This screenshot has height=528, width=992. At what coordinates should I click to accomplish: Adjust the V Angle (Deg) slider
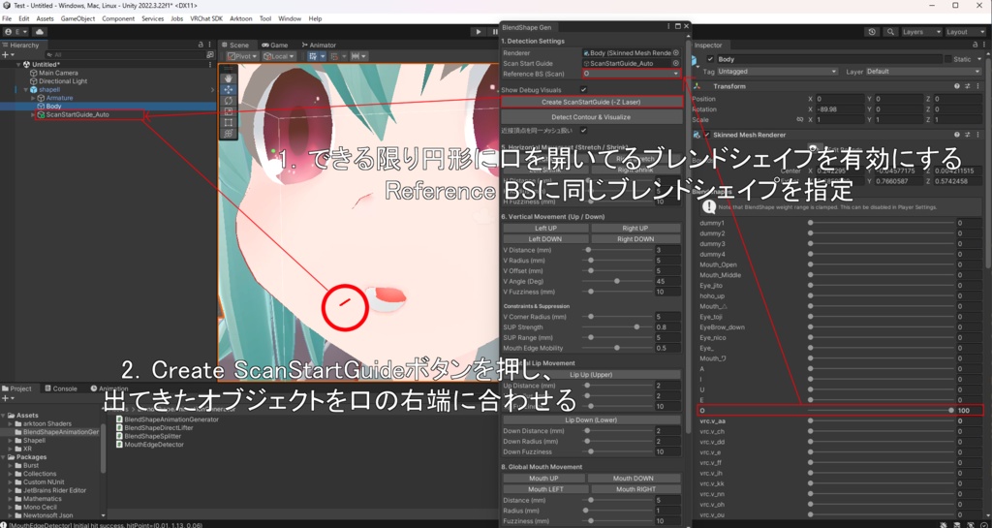(617, 281)
